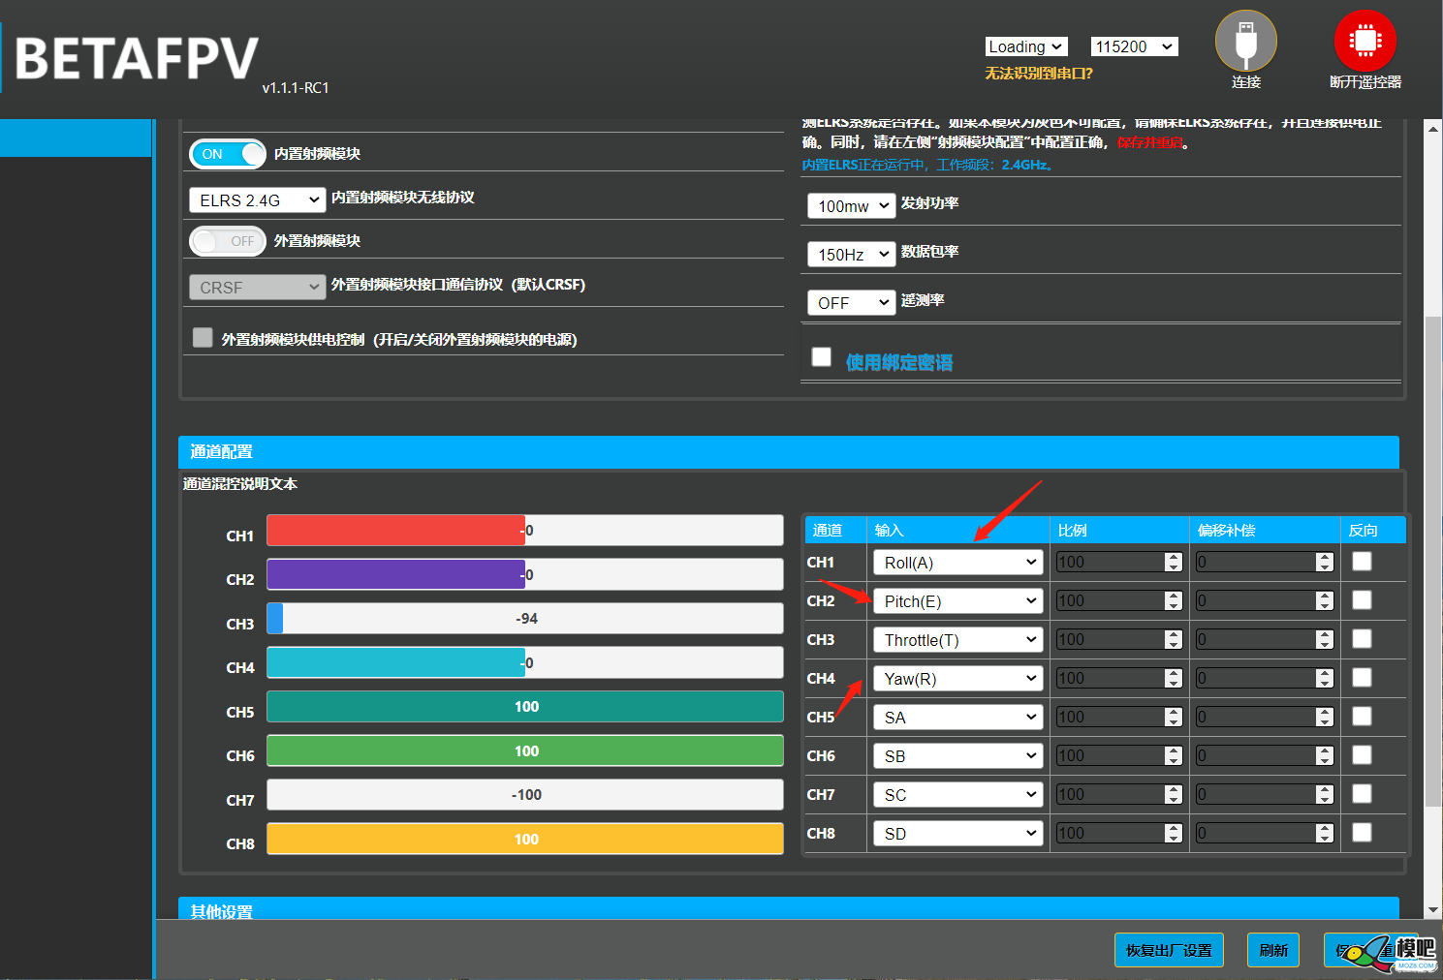Screen dimensions: 1443x980
Task: Select the highlighted blue sidebar tab
Action: coord(76,138)
